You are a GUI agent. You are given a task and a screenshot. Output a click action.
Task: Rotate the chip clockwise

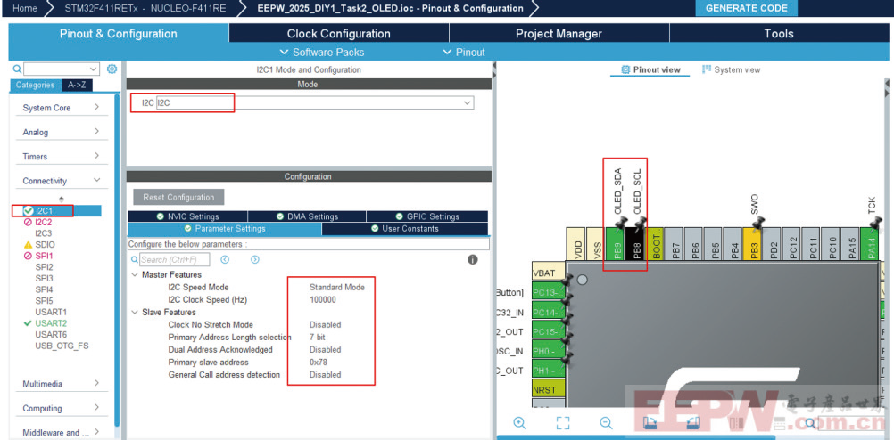coord(650,423)
